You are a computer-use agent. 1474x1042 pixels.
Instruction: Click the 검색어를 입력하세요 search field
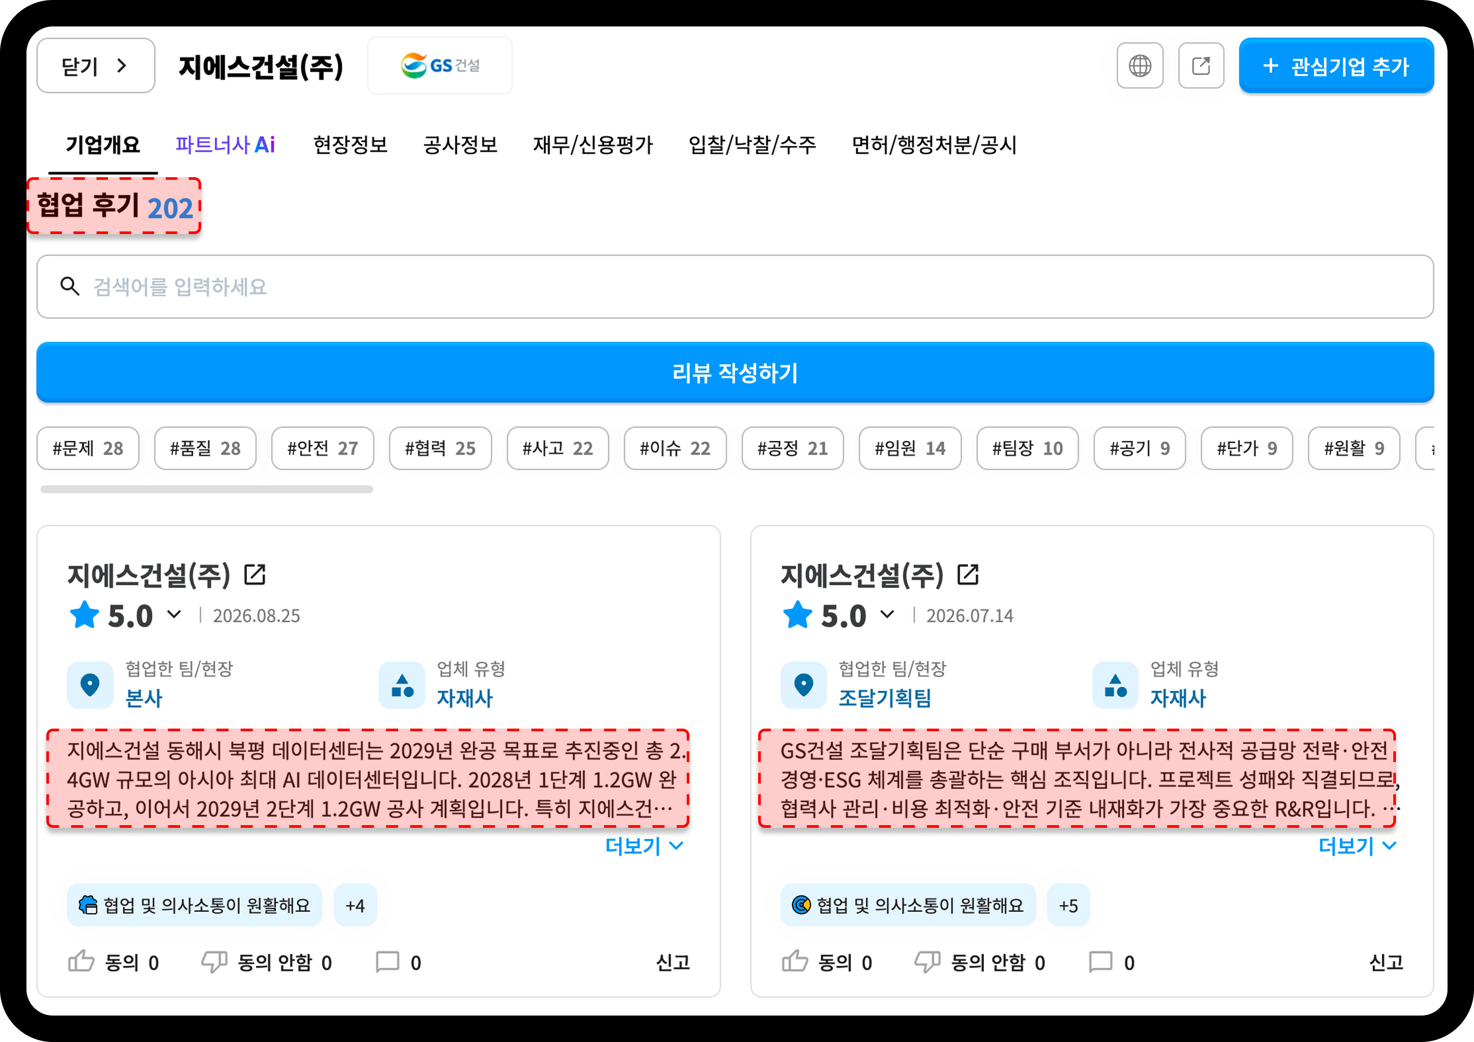[735, 286]
